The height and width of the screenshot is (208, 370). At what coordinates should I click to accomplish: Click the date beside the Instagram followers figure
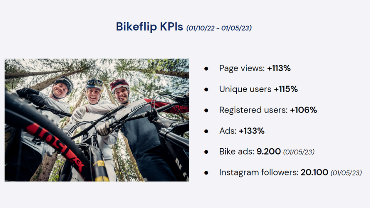346,173
